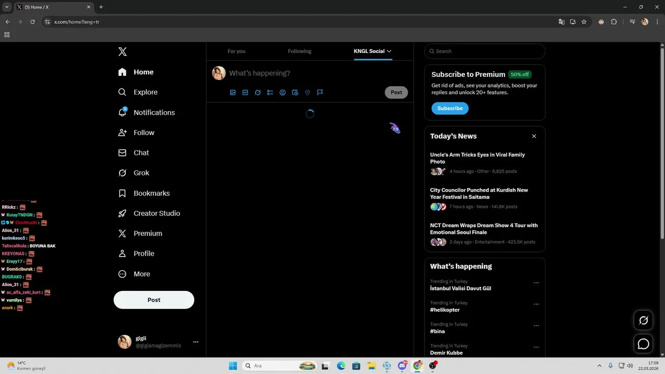
Task: Switch to the Following tab
Action: click(300, 51)
